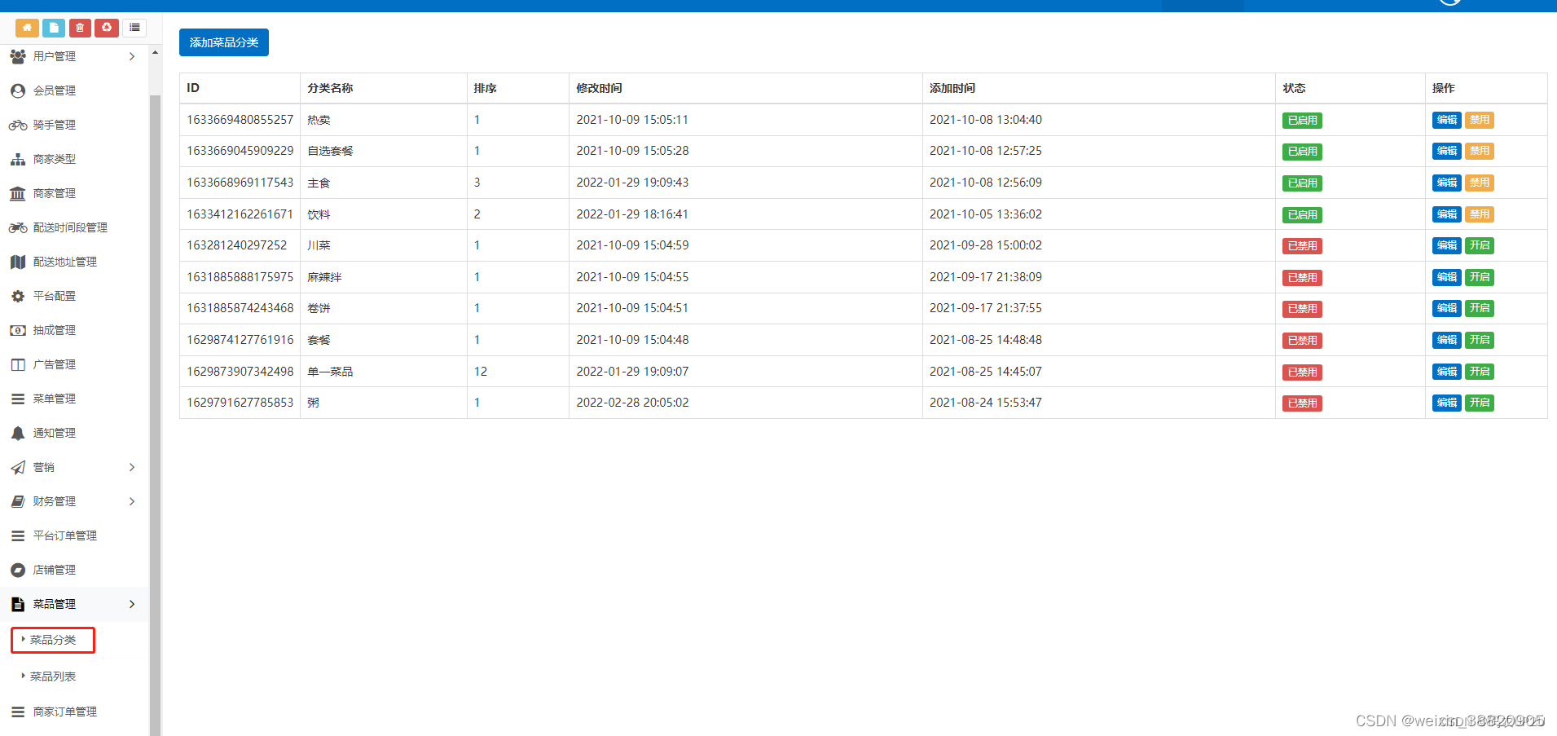Open the 菜品列表 menu item
Image resolution: width=1557 pixels, height=736 pixels.
(x=52, y=676)
